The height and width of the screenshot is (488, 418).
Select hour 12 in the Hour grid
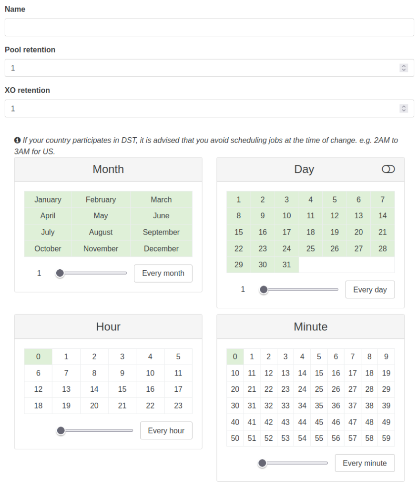(x=38, y=389)
